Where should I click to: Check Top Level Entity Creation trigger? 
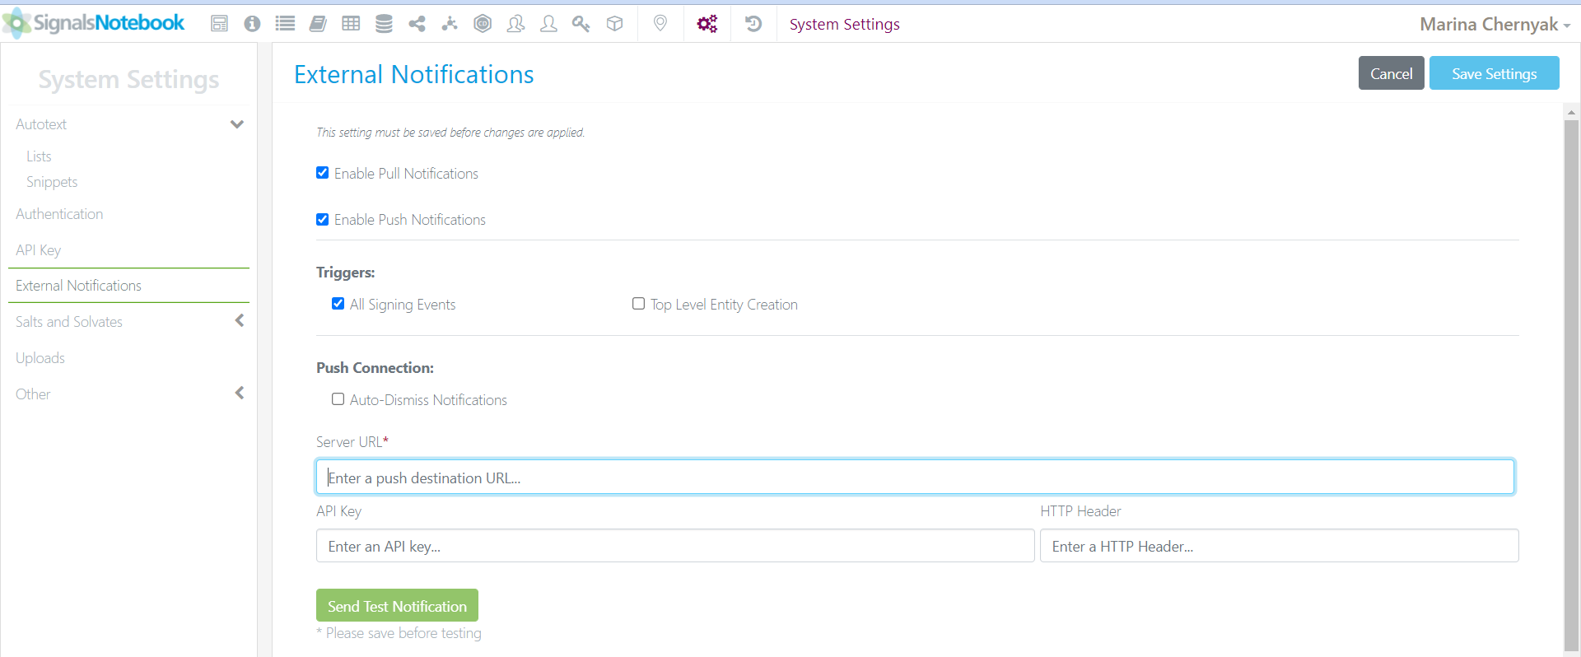(x=638, y=304)
